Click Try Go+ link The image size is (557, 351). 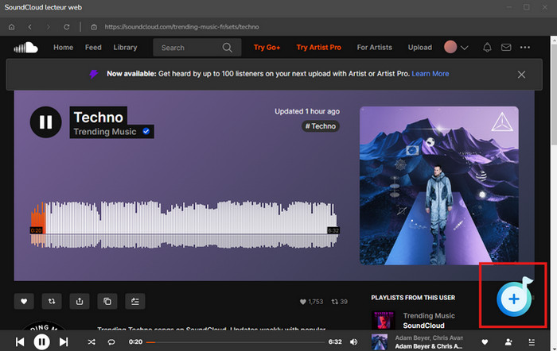267,48
